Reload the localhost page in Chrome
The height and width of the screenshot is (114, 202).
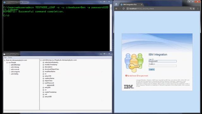(x=123, y=9)
